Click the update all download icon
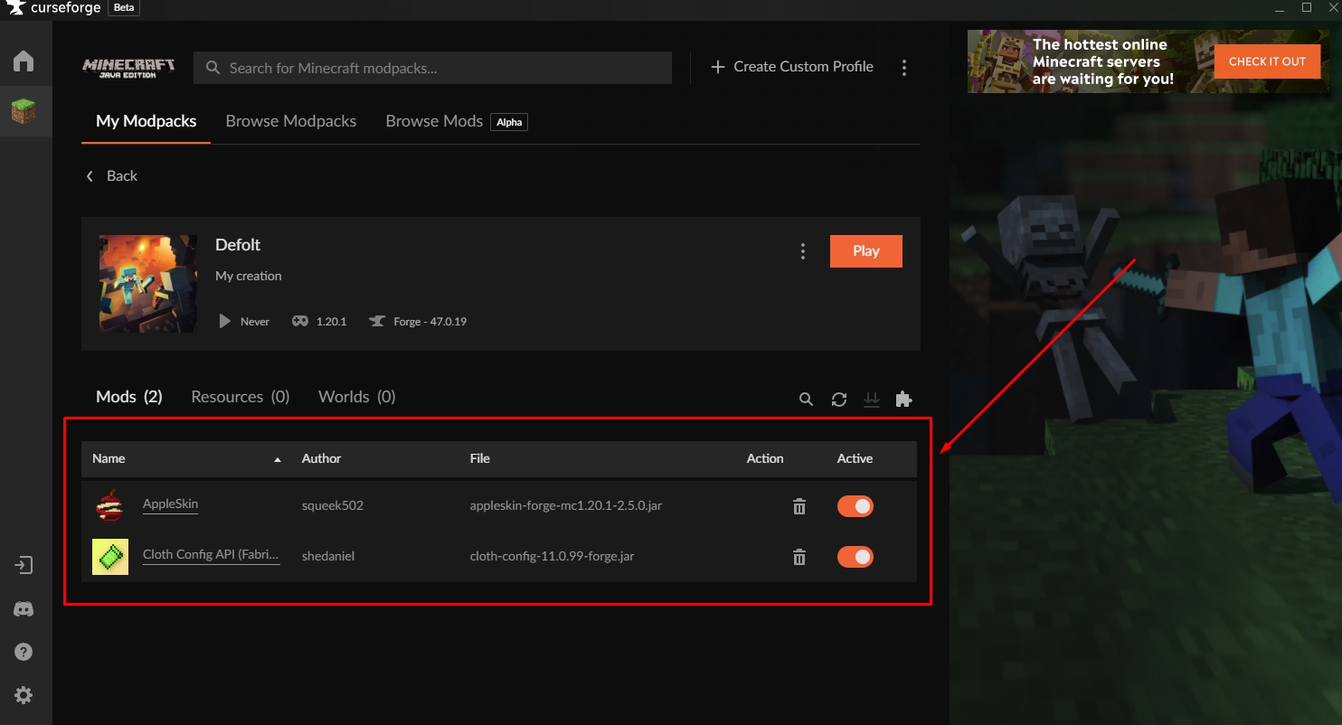Screen dimensions: 1342x725 point(872,399)
